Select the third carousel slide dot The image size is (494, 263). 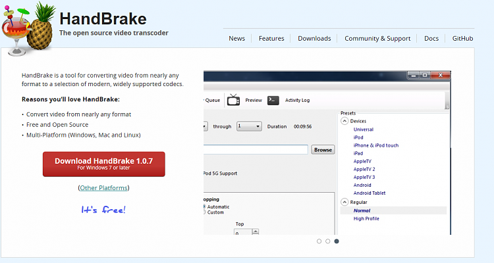[337, 241]
